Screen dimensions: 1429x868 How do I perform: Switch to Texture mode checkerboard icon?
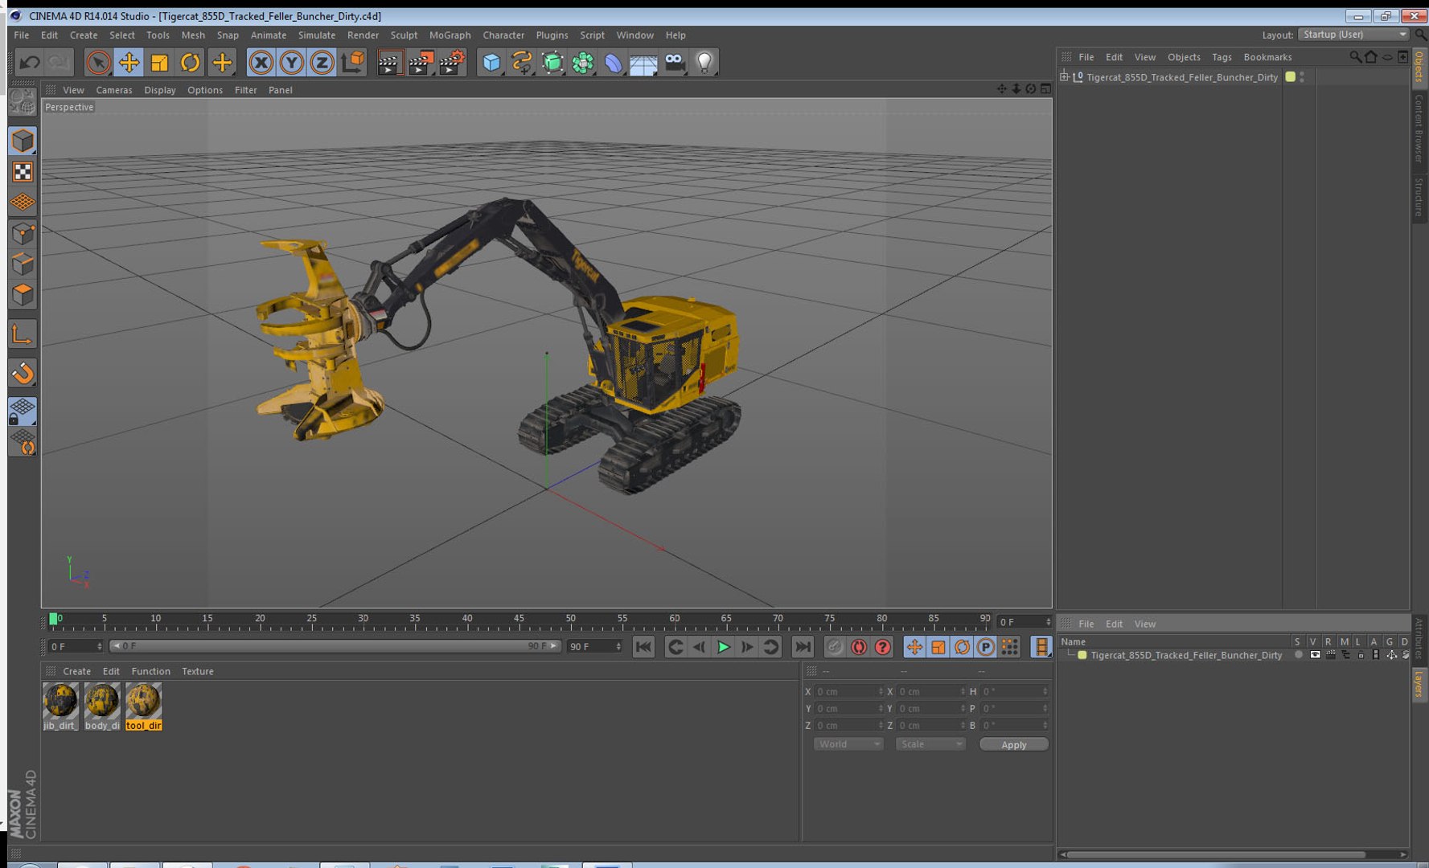coord(23,172)
